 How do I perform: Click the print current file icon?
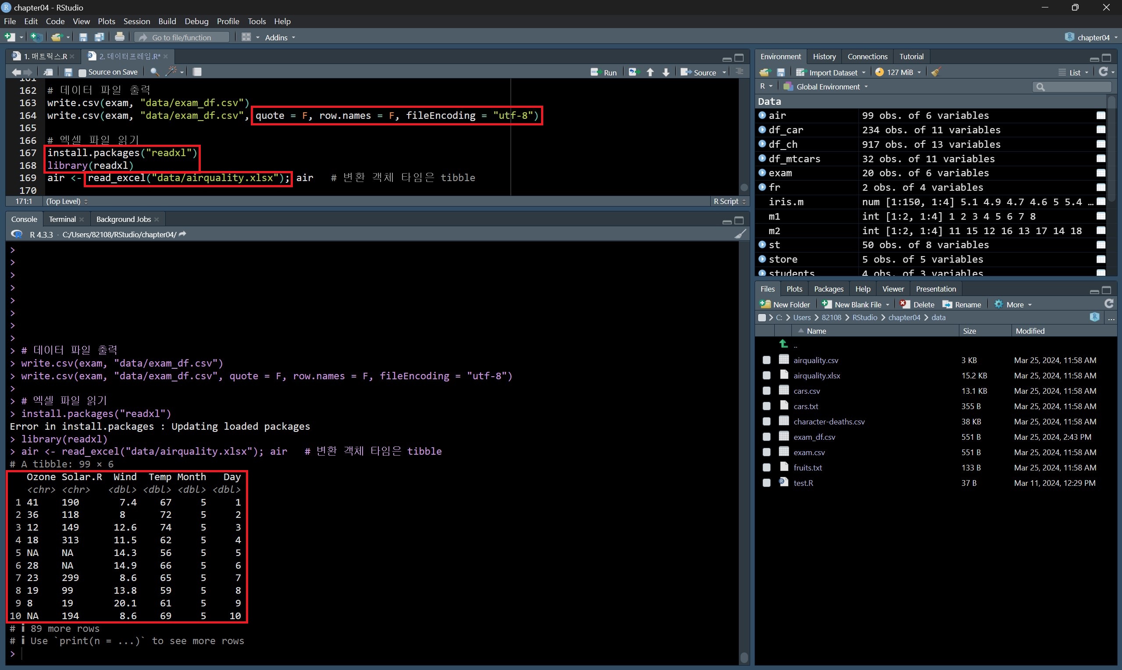(120, 37)
